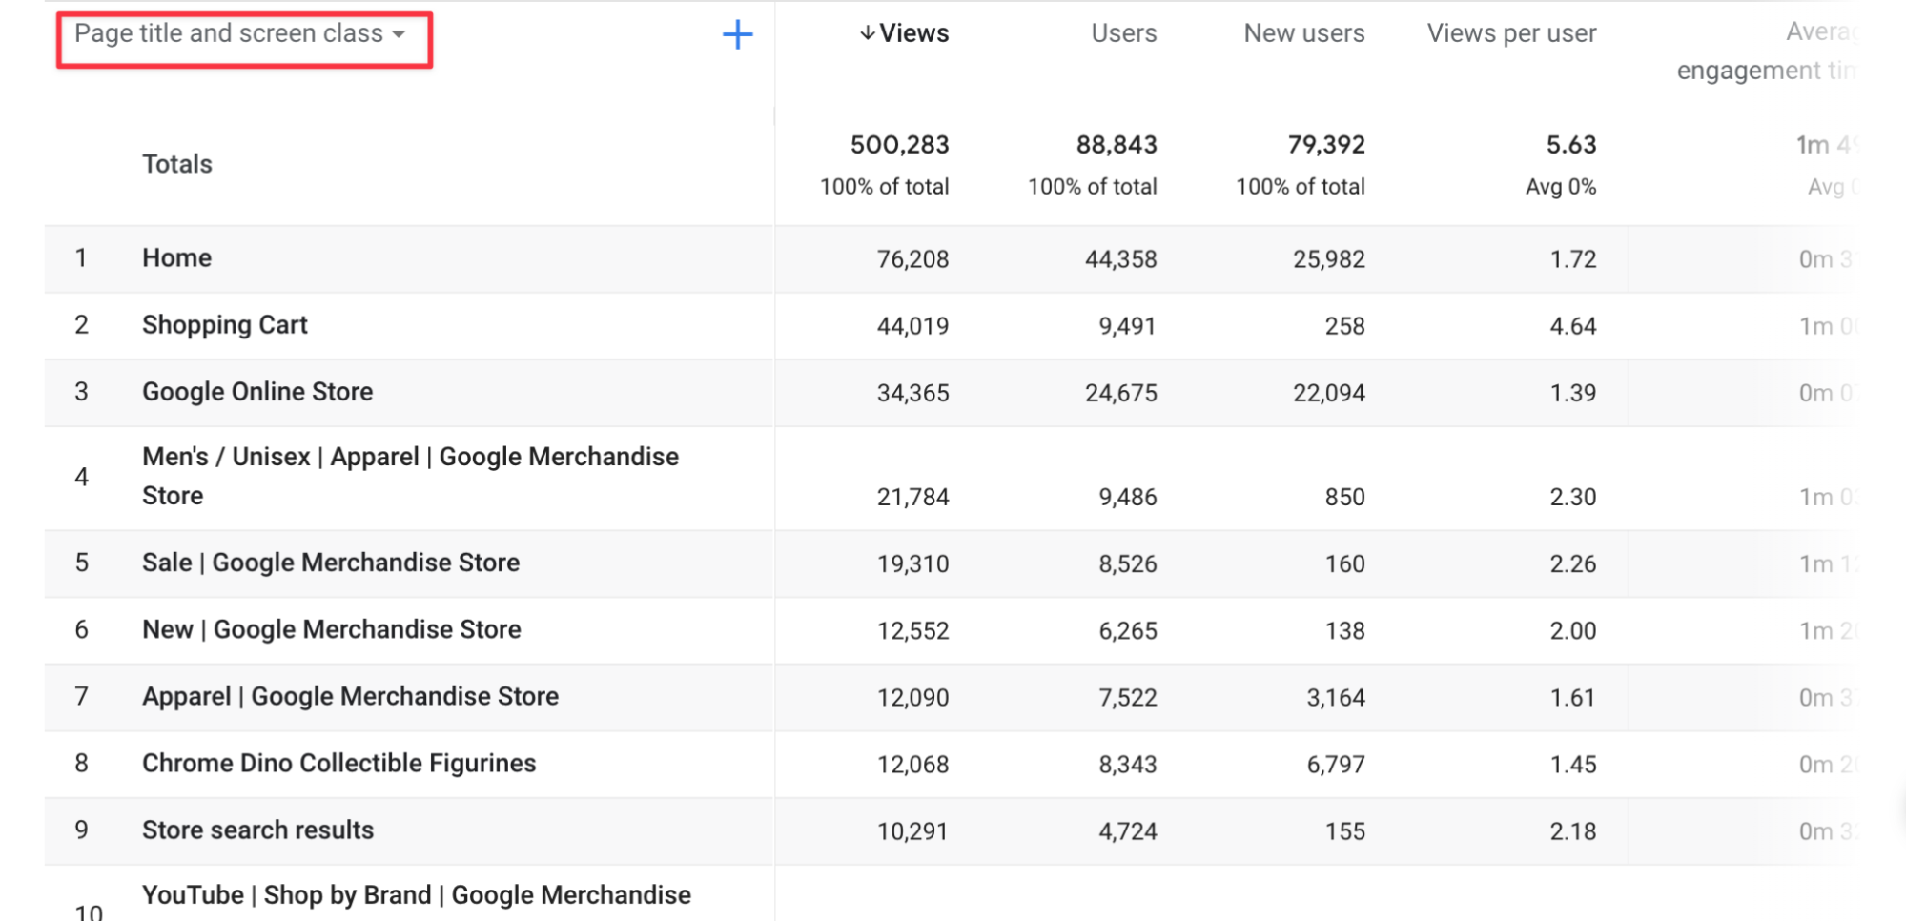Click total views value 500,283
This screenshot has height=922, width=1906.
coord(900,145)
